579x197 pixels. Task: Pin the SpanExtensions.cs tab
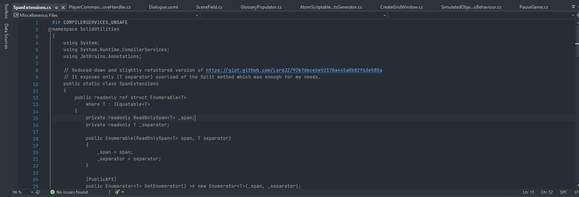(x=56, y=7)
